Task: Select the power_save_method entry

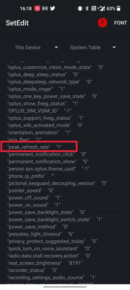Action: 65,227
